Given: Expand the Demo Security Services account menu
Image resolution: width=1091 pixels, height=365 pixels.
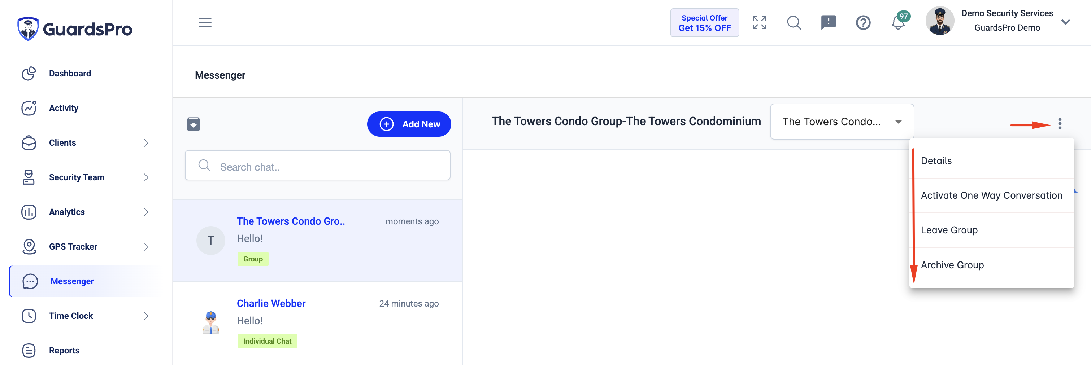Looking at the screenshot, I should click(1066, 22).
